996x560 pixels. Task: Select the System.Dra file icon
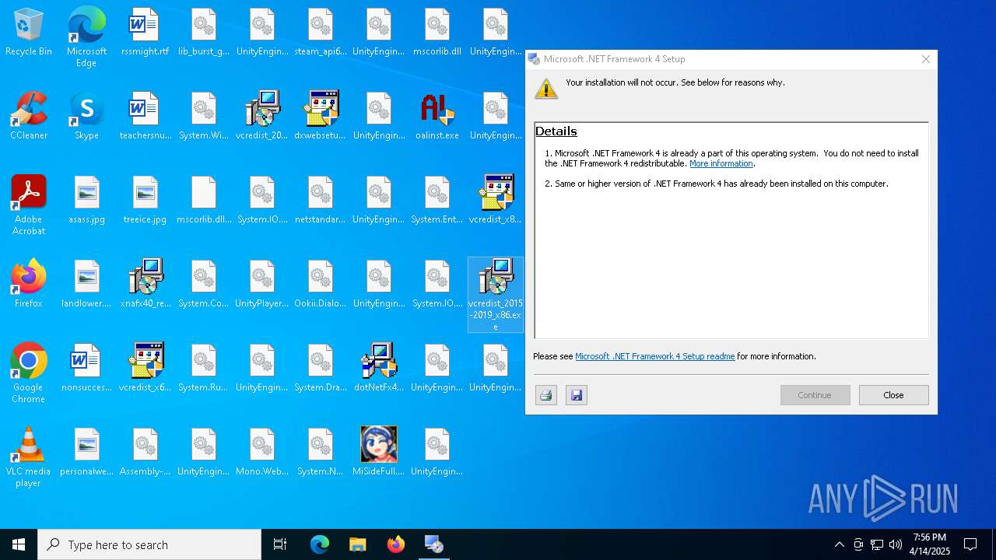click(320, 368)
